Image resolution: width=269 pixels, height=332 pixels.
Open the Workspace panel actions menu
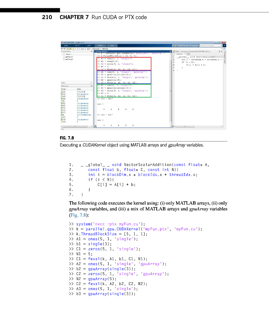[92, 85]
